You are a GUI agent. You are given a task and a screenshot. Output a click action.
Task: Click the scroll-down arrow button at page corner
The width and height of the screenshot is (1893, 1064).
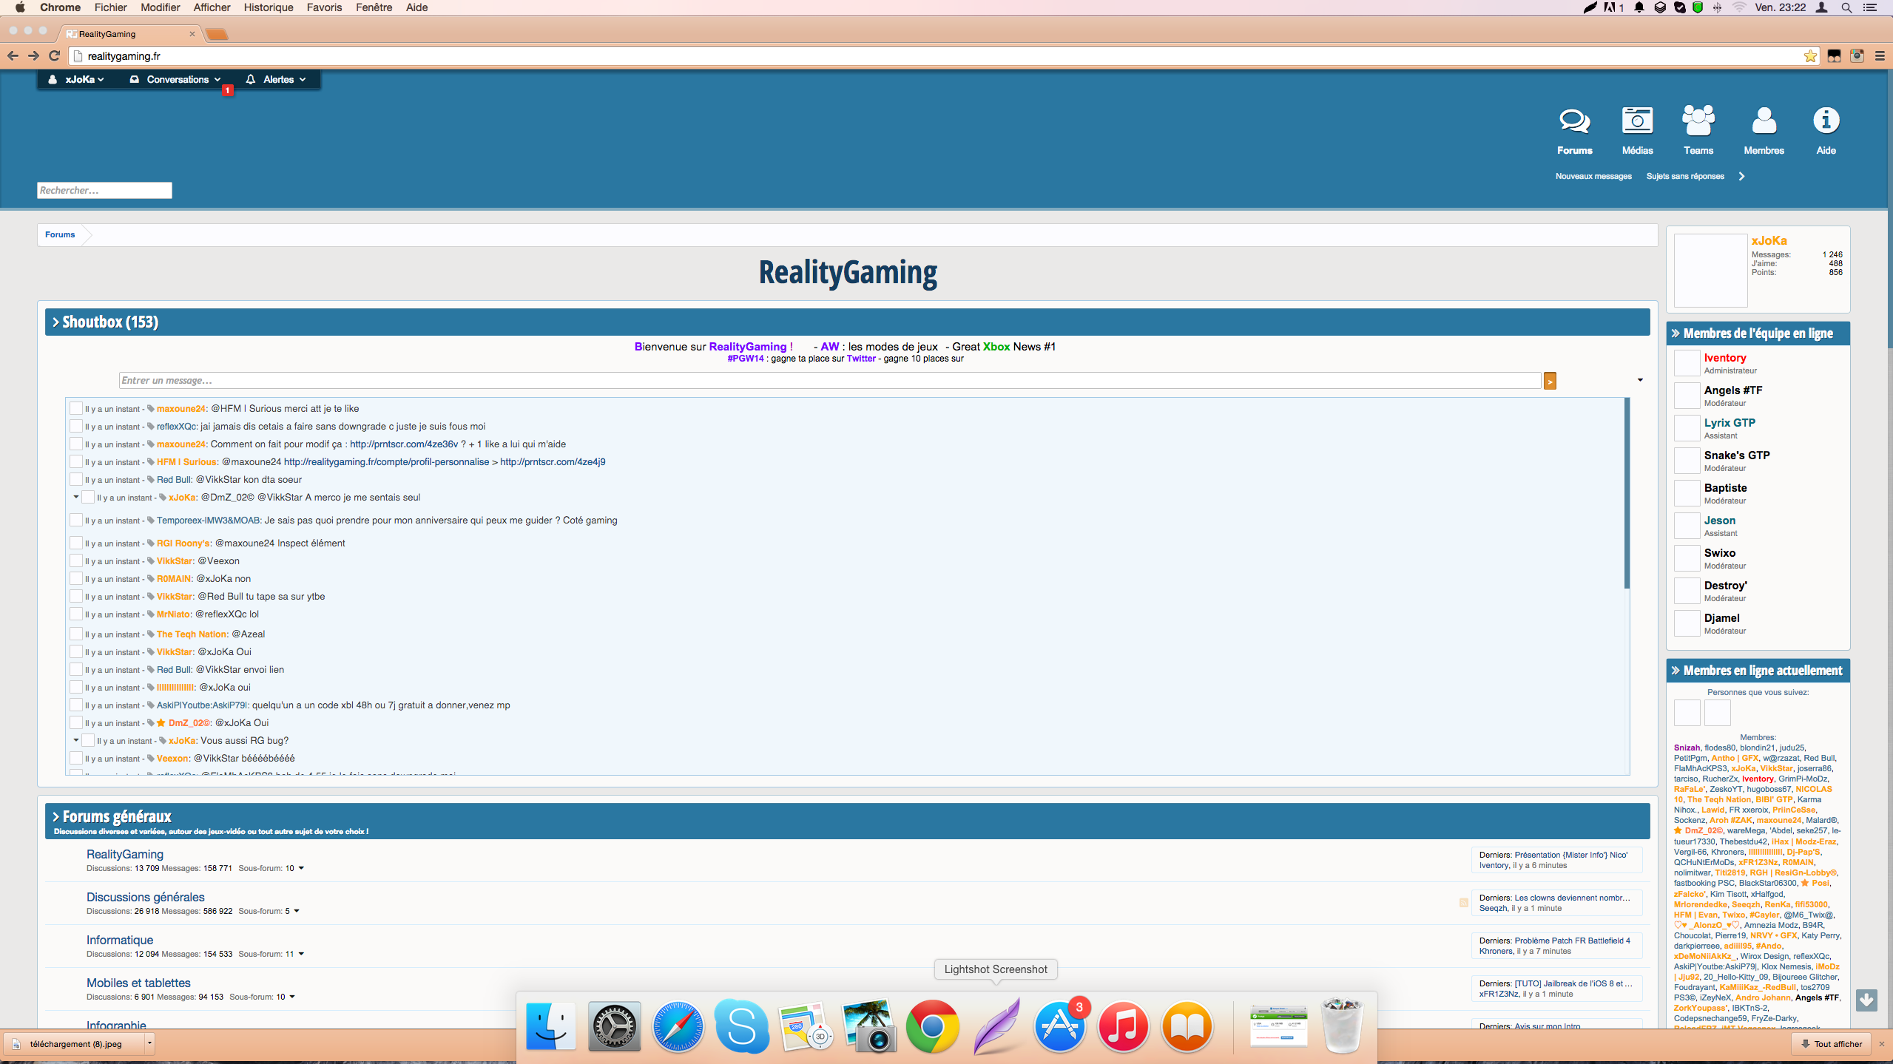pos(1866,1000)
